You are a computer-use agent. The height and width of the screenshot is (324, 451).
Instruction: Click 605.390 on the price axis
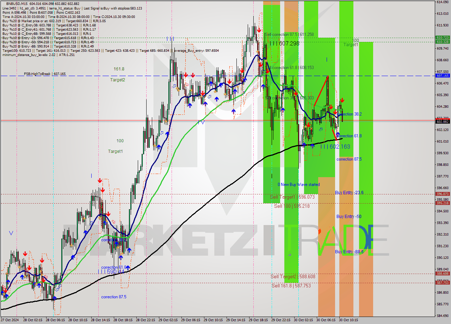pos(442,95)
